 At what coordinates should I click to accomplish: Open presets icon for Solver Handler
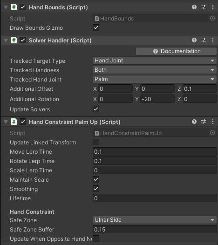pyautogui.click(x=204, y=40)
